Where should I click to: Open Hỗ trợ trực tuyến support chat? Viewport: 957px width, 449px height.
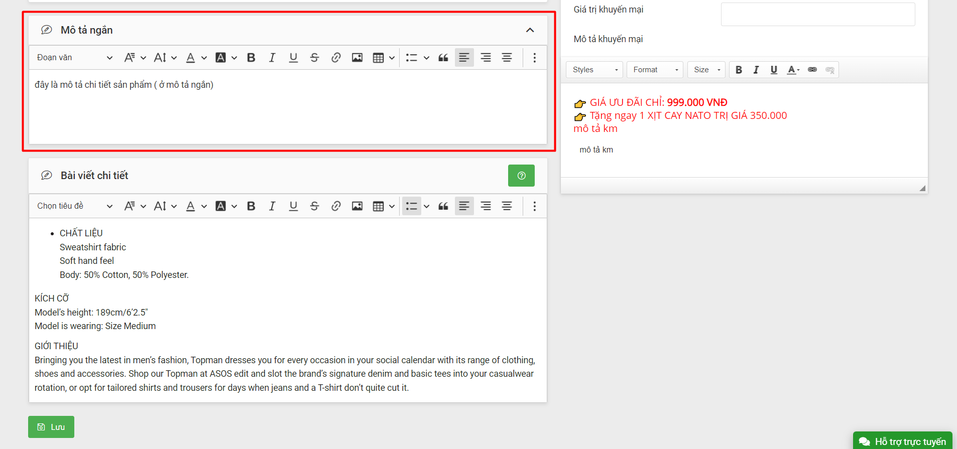[903, 441]
